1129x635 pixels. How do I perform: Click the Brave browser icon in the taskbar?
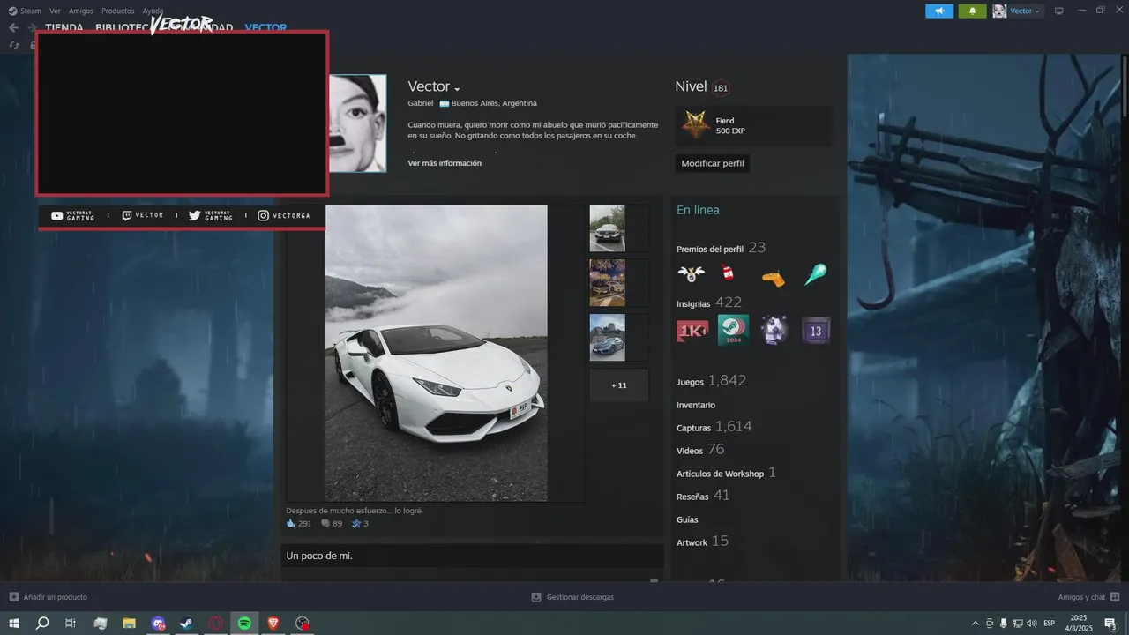(273, 624)
